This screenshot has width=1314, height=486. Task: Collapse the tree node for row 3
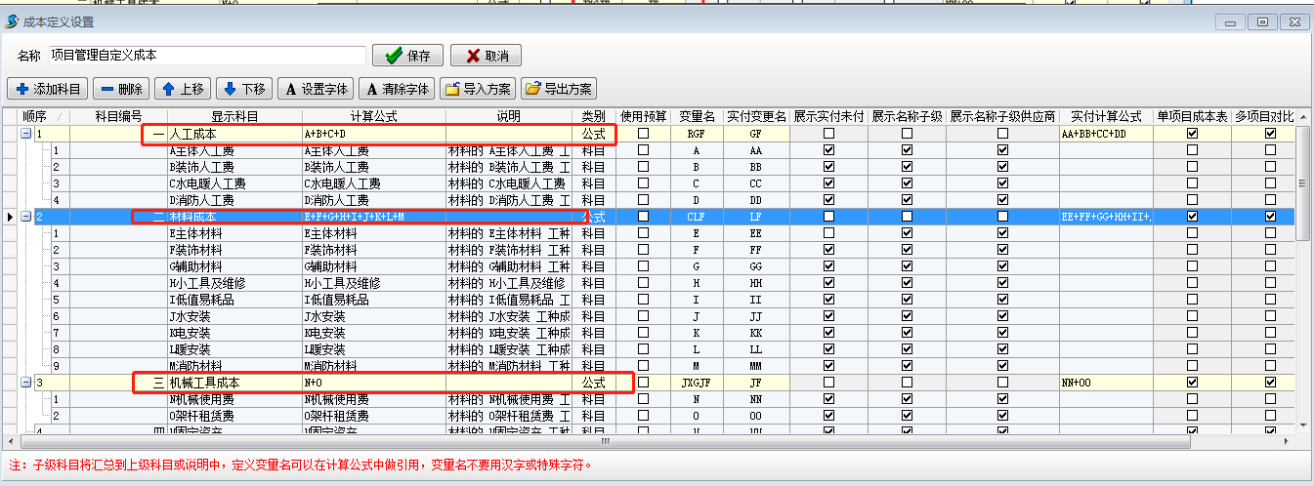(26, 384)
